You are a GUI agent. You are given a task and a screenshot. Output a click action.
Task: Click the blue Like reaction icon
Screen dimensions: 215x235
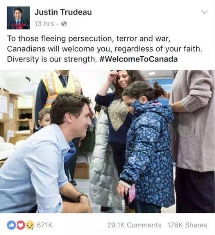11,225
